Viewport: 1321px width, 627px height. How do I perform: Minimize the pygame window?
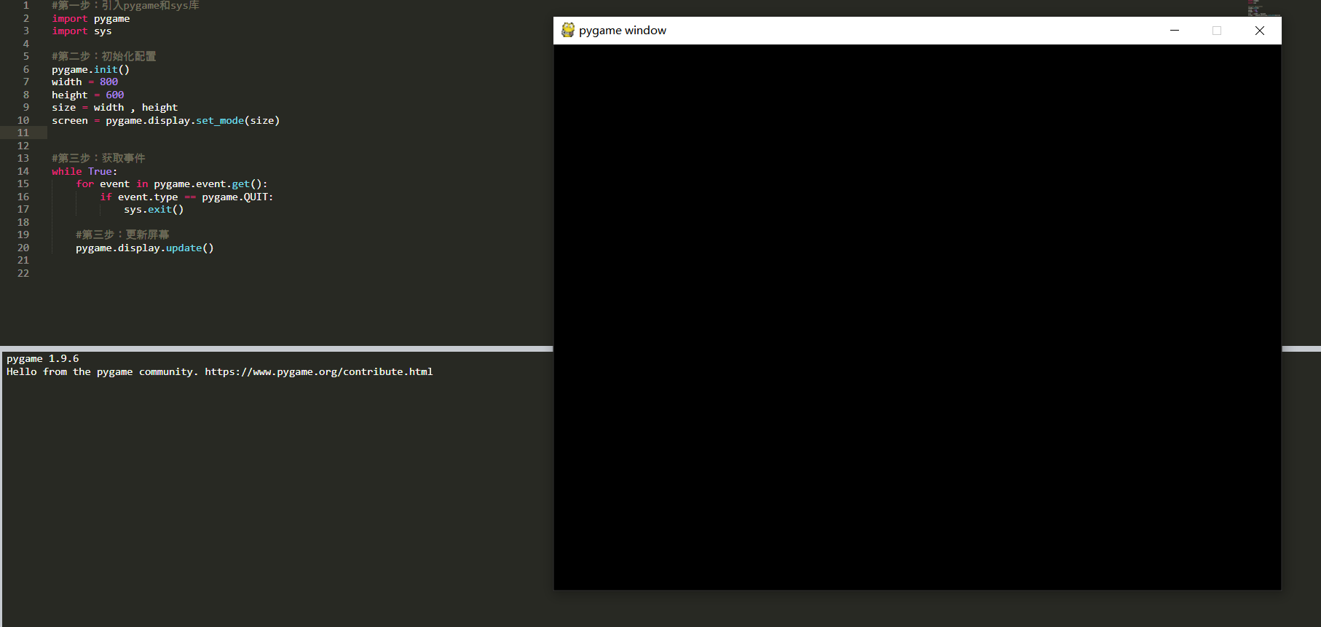[1175, 30]
